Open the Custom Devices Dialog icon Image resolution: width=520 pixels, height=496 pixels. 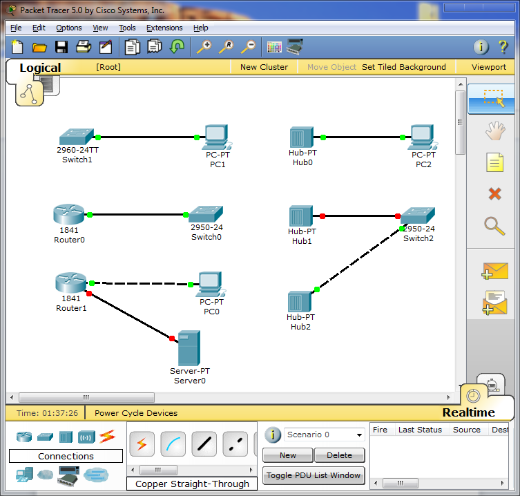coord(295,47)
